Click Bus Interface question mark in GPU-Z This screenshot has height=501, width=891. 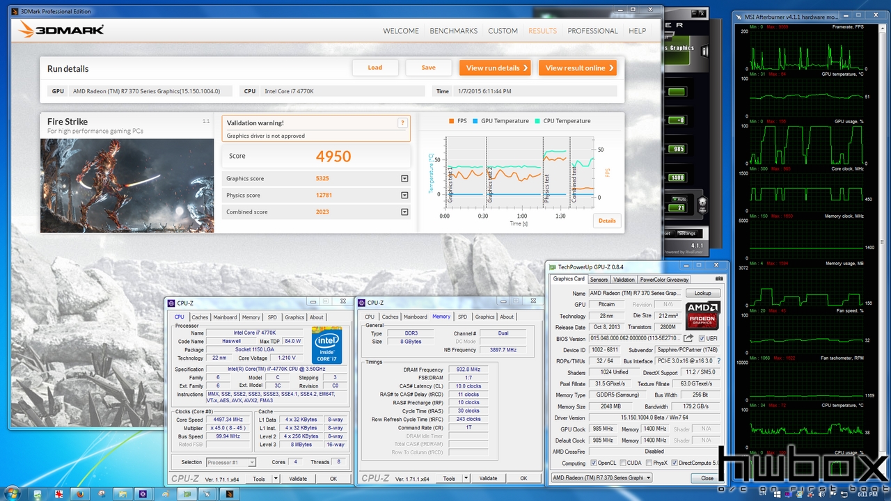[718, 361]
